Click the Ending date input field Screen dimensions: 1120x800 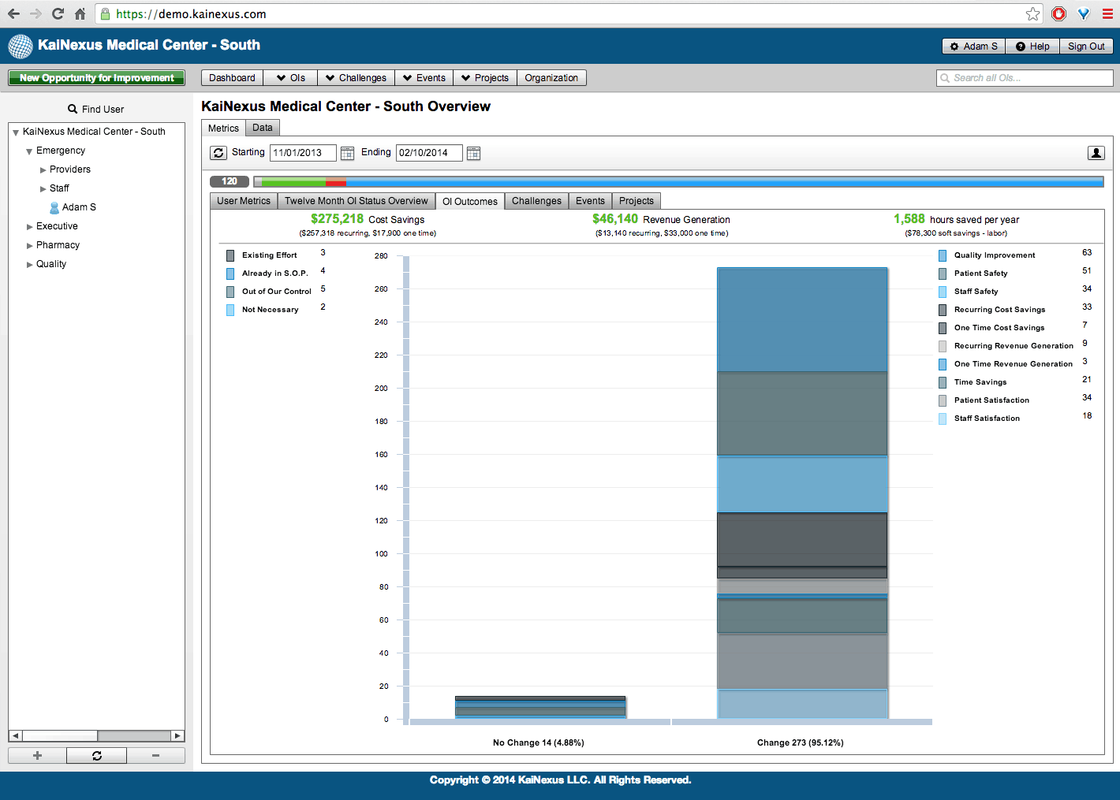429,153
